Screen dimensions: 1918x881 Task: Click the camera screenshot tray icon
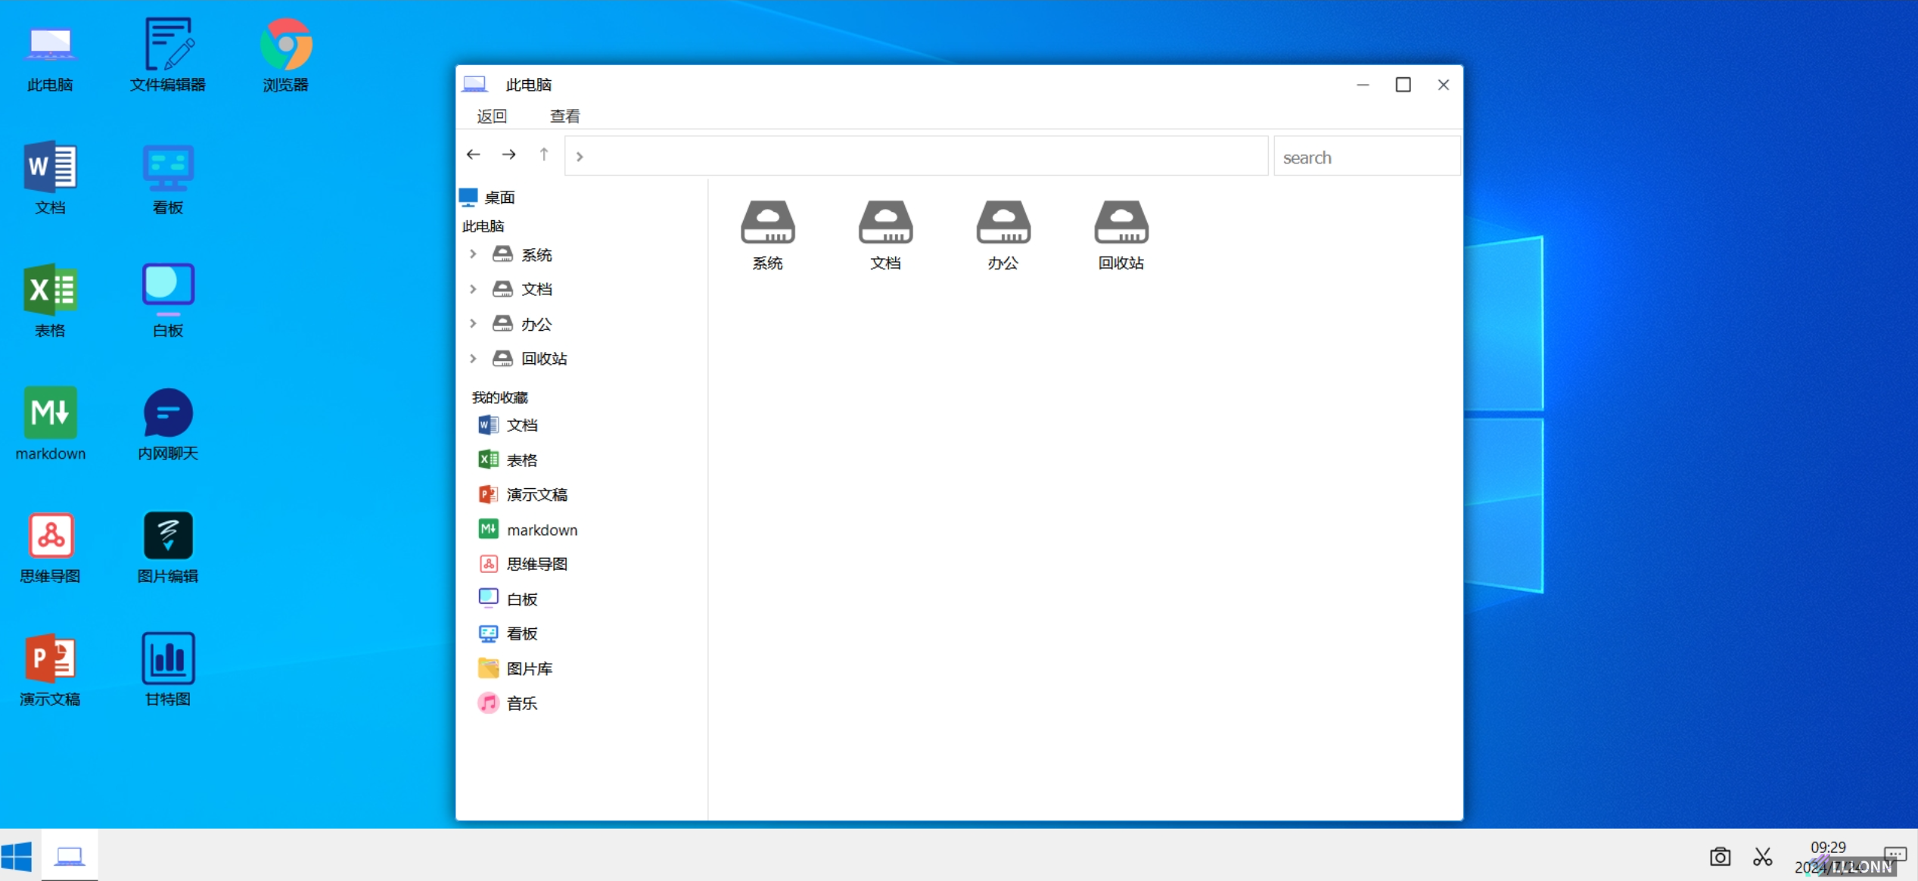(x=1720, y=857)
